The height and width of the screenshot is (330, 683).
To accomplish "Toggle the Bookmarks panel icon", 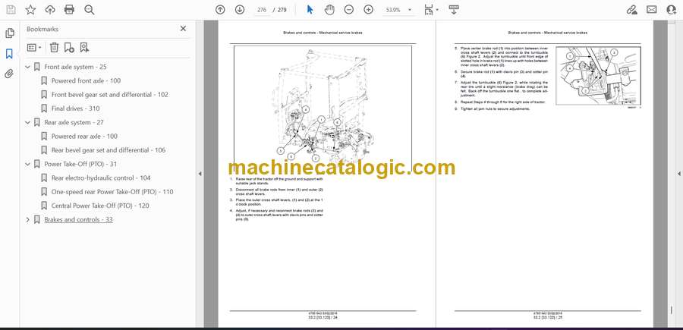I will click(x=10, y=54).
